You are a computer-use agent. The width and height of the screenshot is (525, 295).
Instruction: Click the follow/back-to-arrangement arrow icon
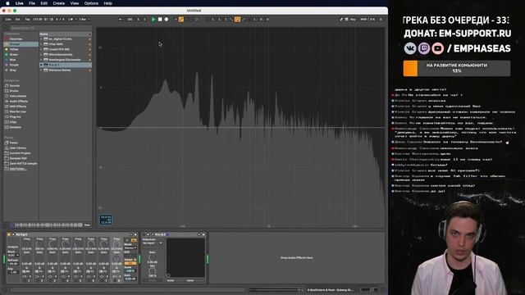(x=121, y=20)
